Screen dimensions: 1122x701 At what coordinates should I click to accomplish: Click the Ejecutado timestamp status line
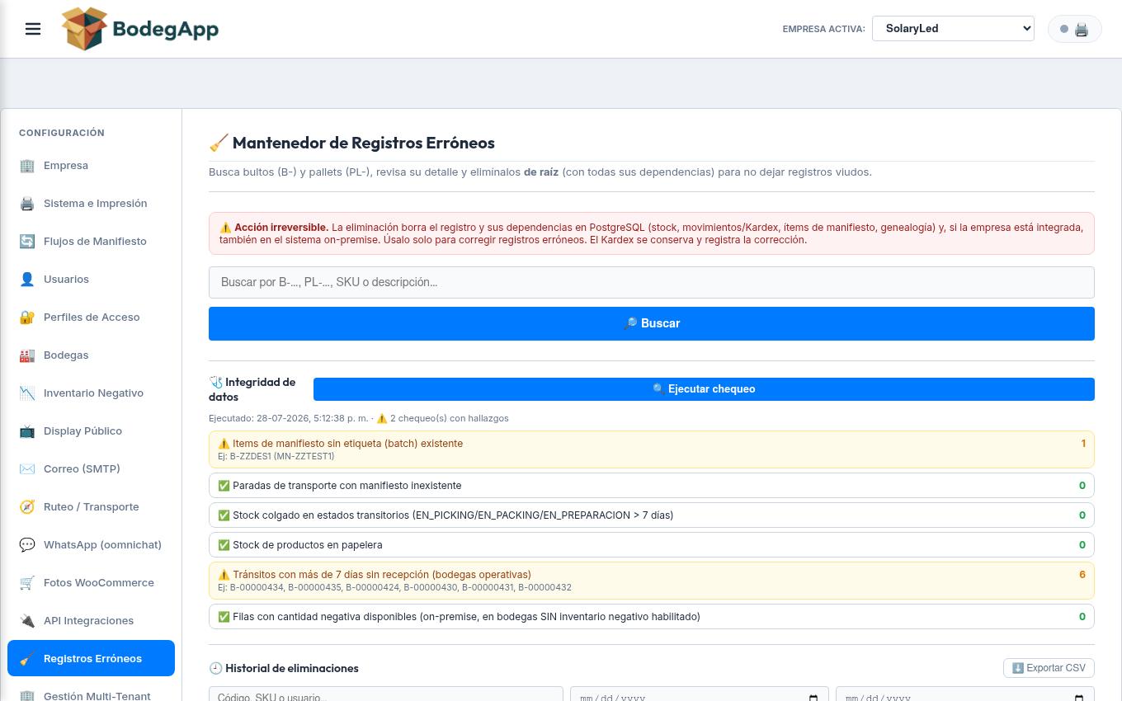click(x=358, y=418)
